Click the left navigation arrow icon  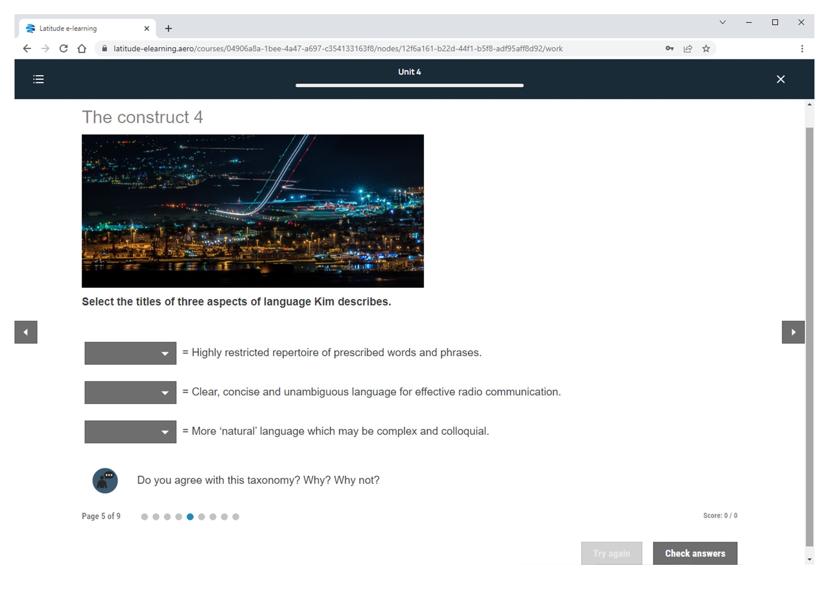[x=25, y=332]
